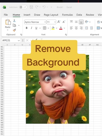The width and height of the screenshot is (102, 136).
Task: Click the Cut scissors icon
Action: (x=14, y=21)
